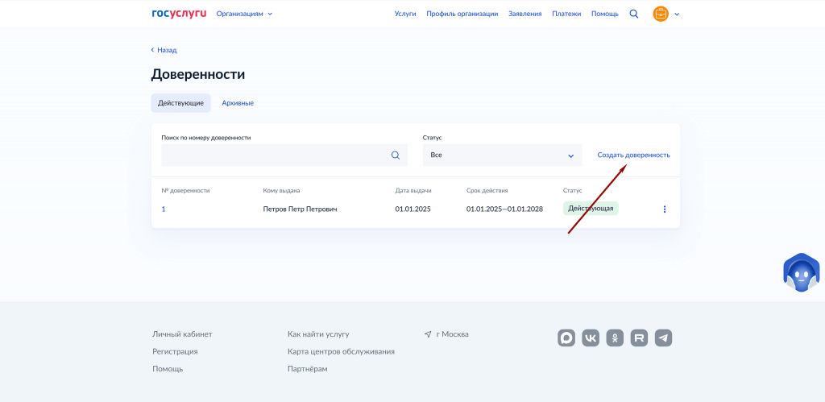This screenshot has height=402, width=825.
Task: Click the Кому выдана column header
Action: (x=281, y=190)
